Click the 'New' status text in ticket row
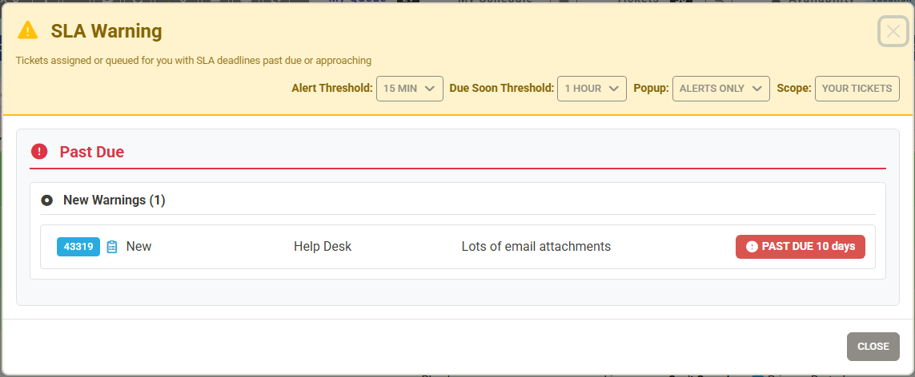 [138, 247]
